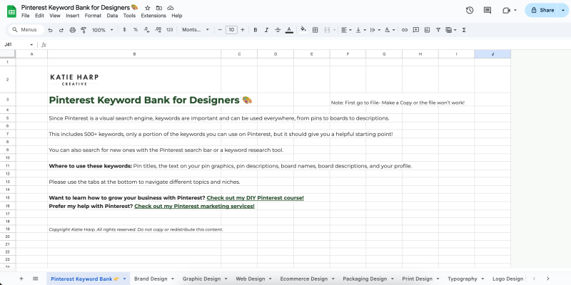The image size is (571, 285).
Task: Click the Insert chart icon
Action: (x=427, y=30)
